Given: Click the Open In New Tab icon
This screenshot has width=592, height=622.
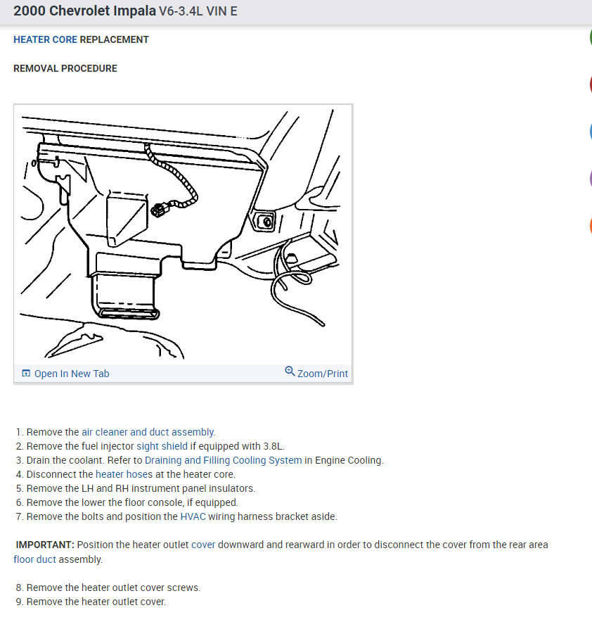Looking at the screenshot, I should click(26, 374).
